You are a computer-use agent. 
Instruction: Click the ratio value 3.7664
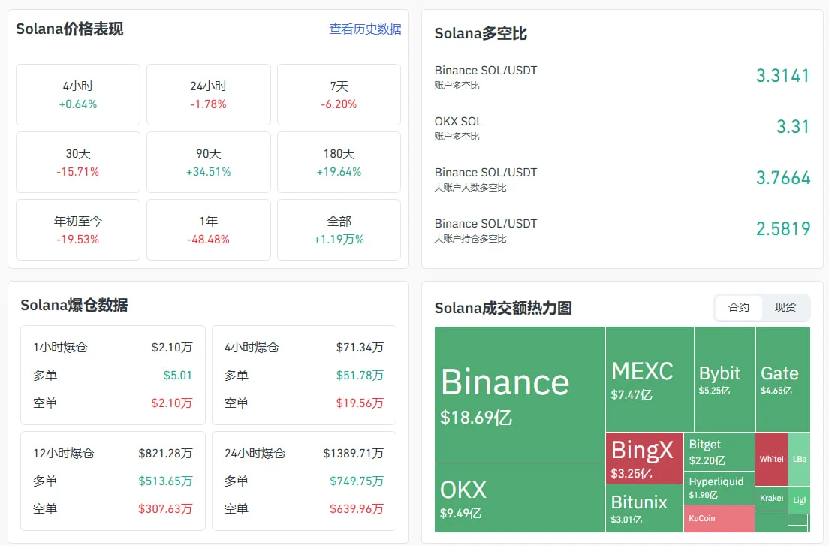point(782,178)
